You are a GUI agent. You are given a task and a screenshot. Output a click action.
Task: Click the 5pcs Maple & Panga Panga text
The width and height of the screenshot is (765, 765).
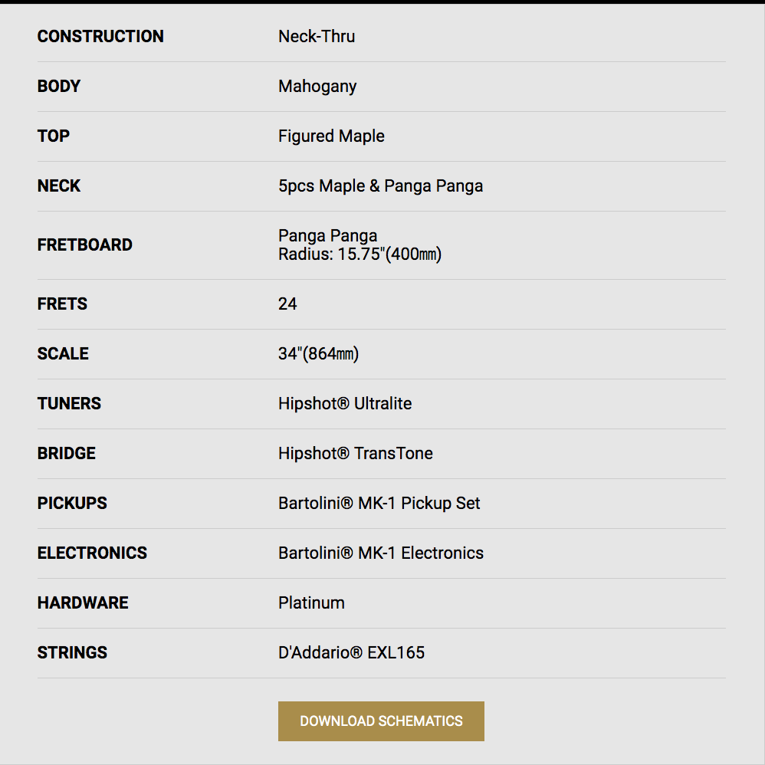(x=380, y=186)
